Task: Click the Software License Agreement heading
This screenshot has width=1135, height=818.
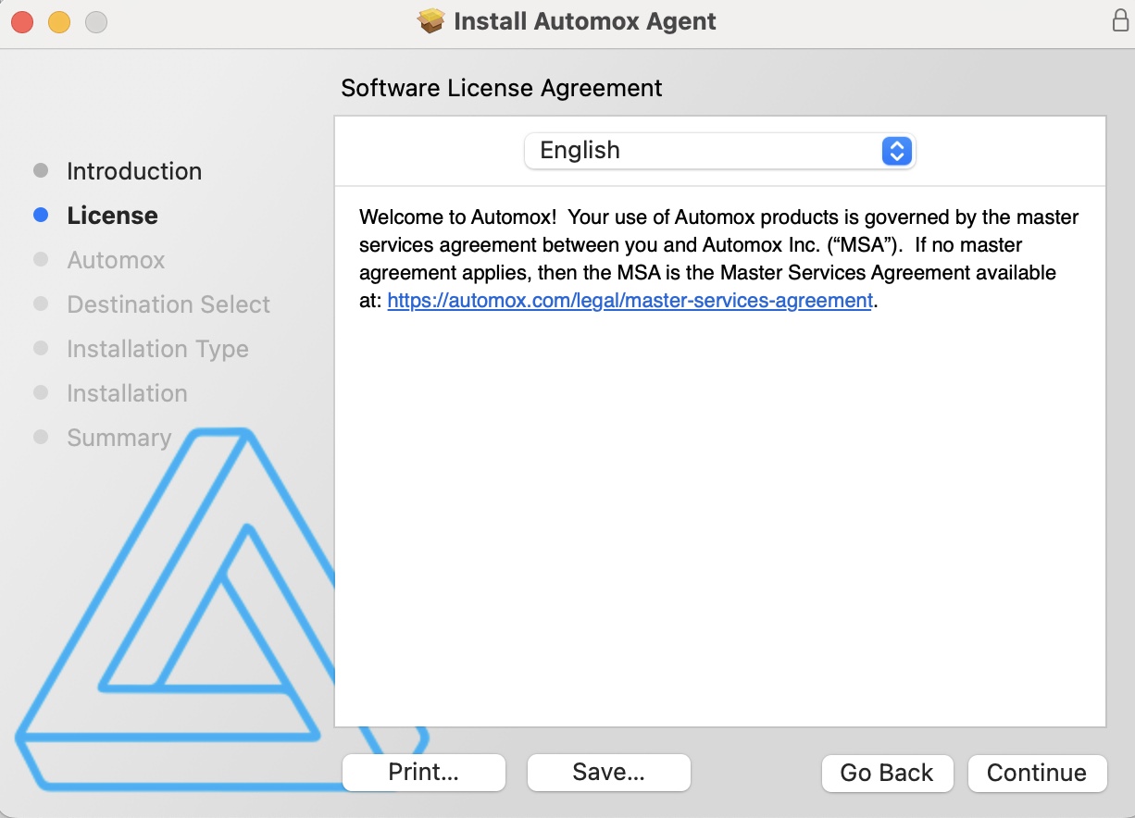Action: click(502, 88)
